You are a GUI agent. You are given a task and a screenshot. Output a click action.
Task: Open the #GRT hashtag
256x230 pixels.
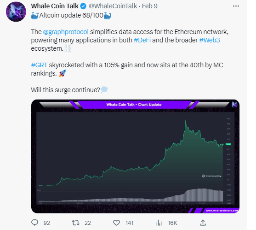tap(39, 65)
